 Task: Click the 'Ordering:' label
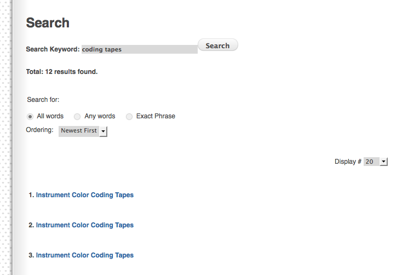tap(39, 130)
